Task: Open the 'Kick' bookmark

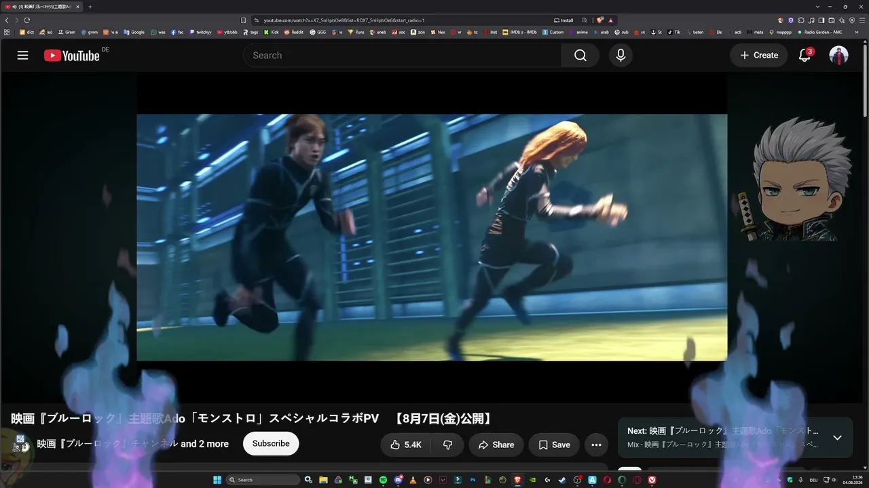Action: tap(272, 32)
